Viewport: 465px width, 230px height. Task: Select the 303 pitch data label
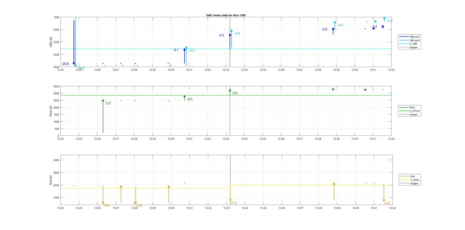pos(190,100)
